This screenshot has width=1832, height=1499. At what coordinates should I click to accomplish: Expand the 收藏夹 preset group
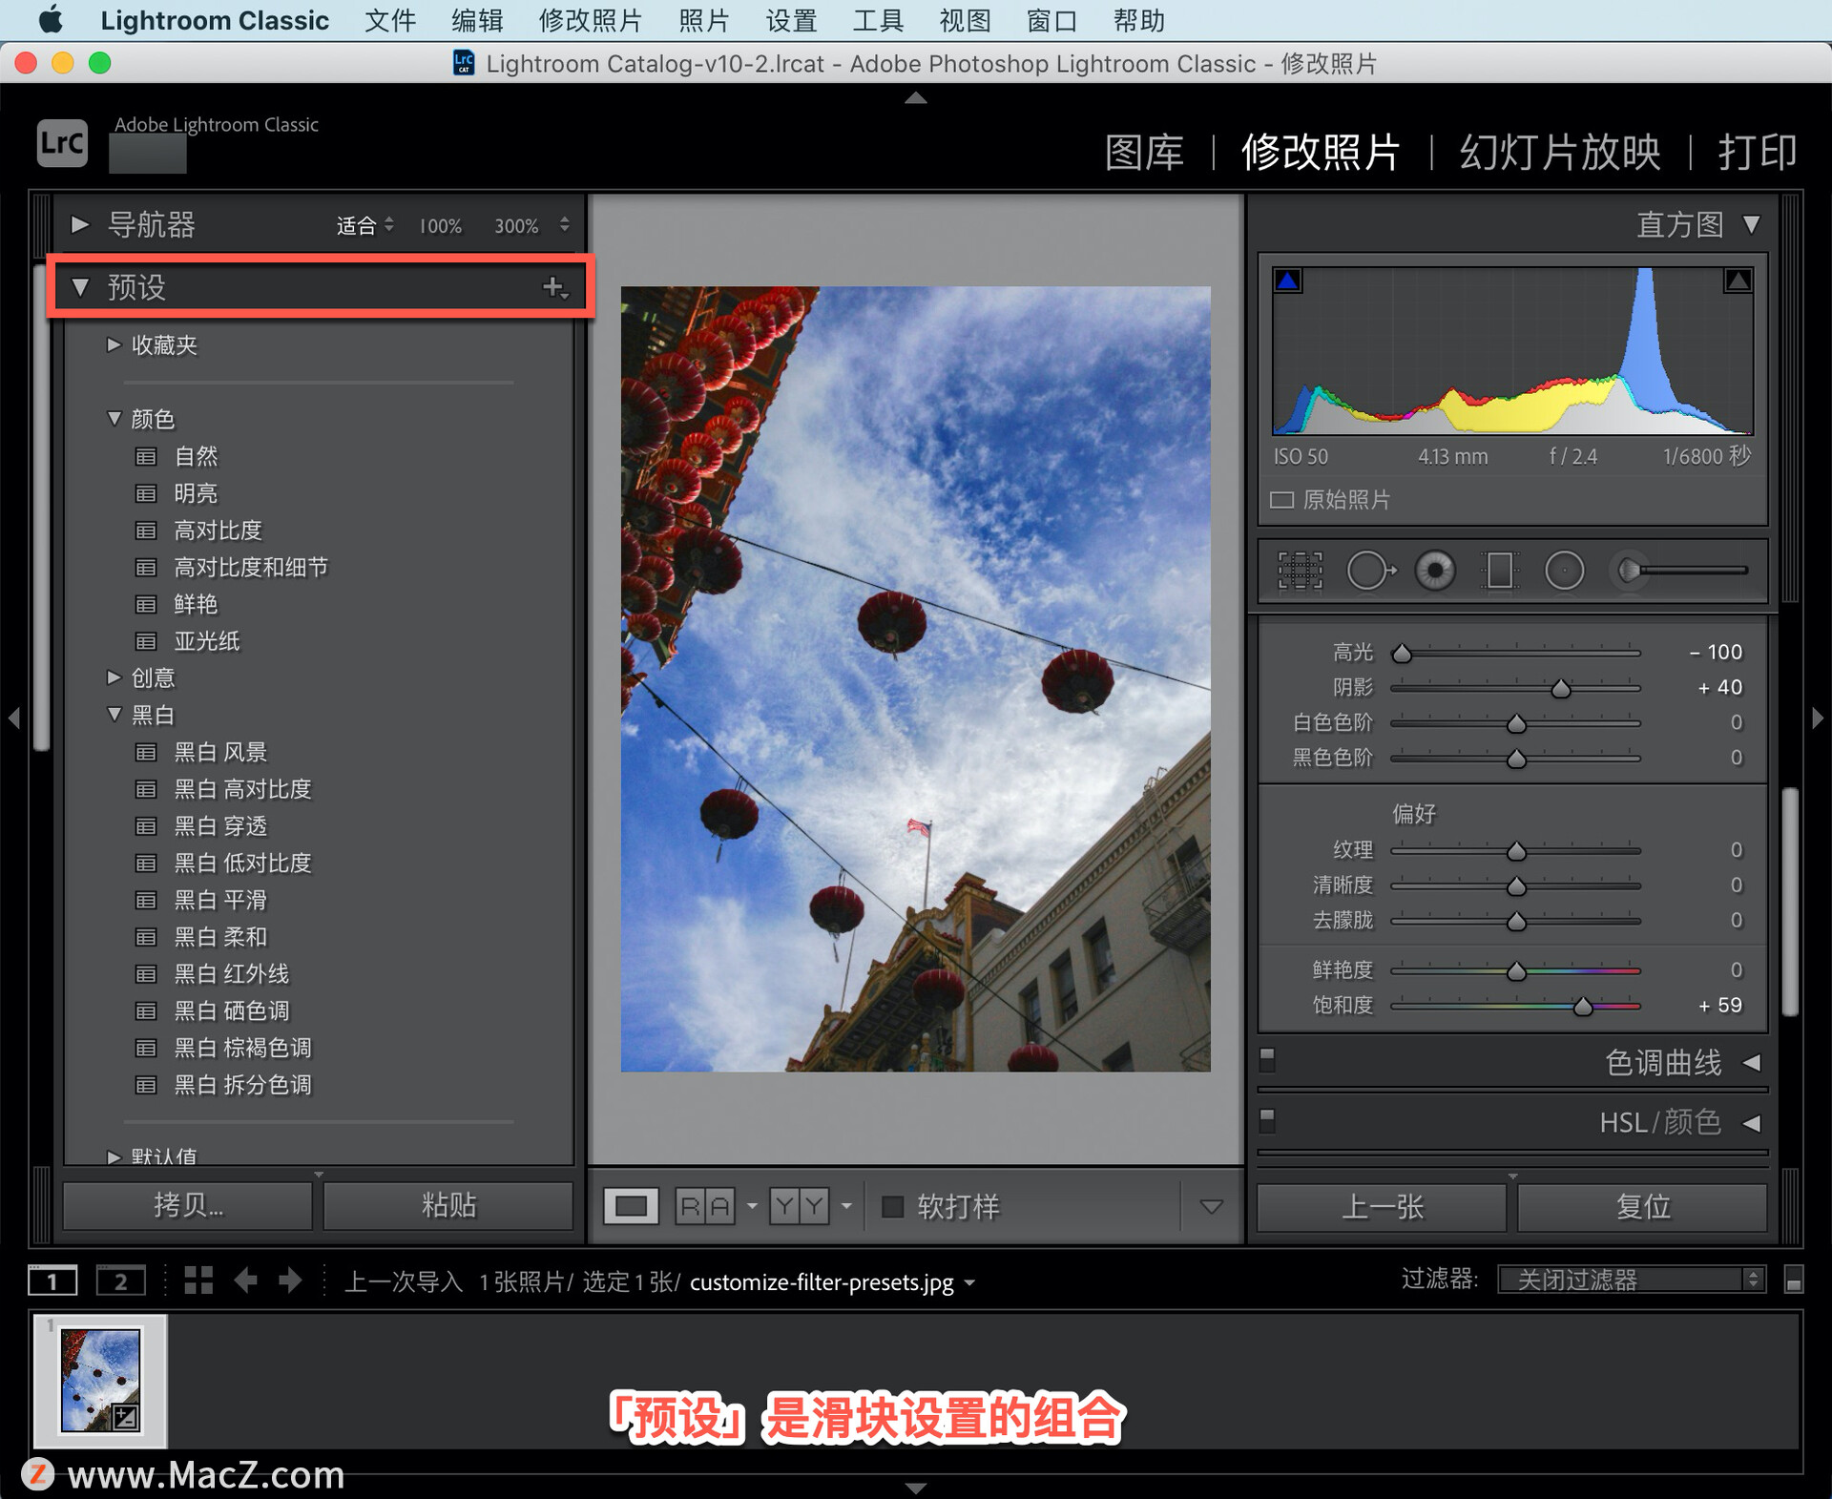(x=114, y=344)
